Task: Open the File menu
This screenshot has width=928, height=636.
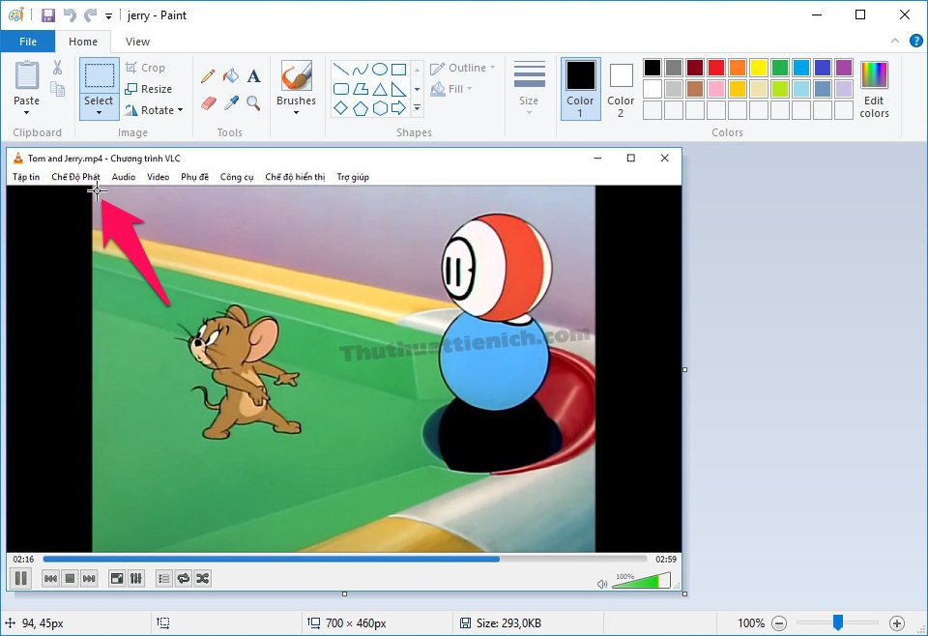Action: coord(28,42)
